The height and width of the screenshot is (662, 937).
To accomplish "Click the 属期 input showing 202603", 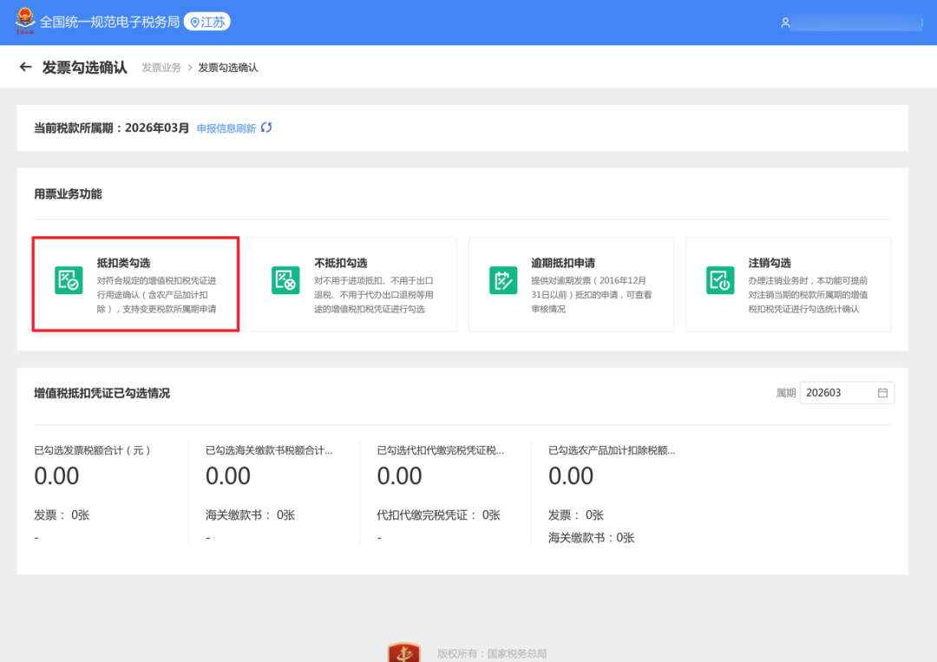I will 847,392.
